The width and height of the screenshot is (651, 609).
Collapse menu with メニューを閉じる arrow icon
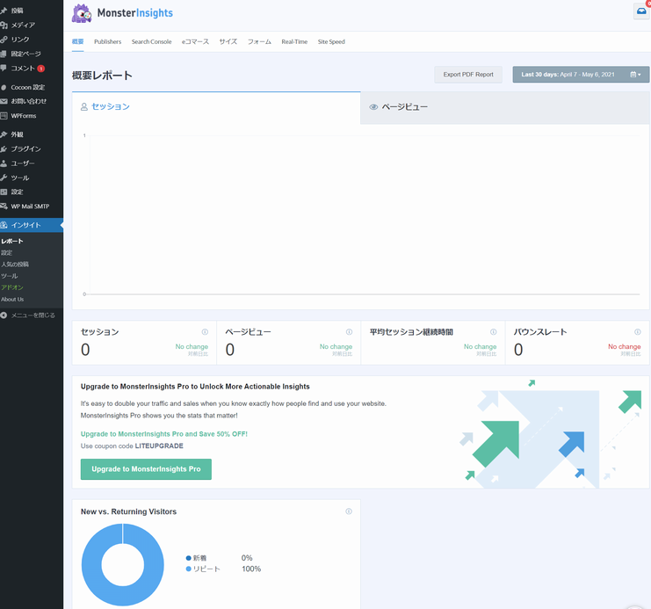4,315
